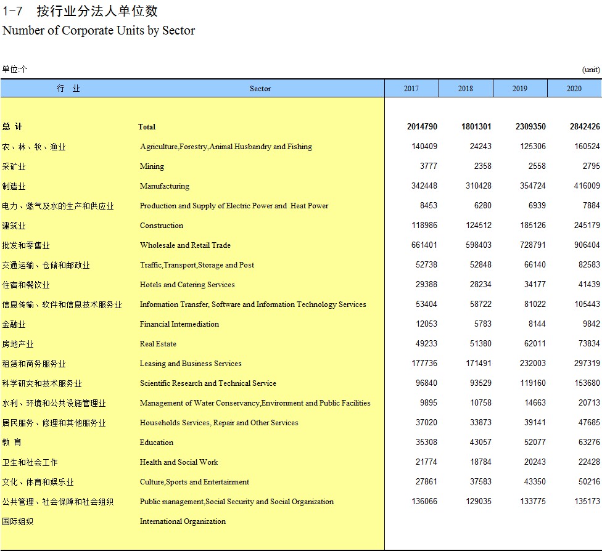The width and height of the screenshot is (602, 551).
Task: Select the Hotels and Catering Services label
Action: [x=187, y=285]
